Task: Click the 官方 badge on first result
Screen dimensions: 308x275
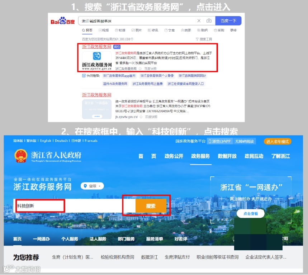Action: point(117,47)
